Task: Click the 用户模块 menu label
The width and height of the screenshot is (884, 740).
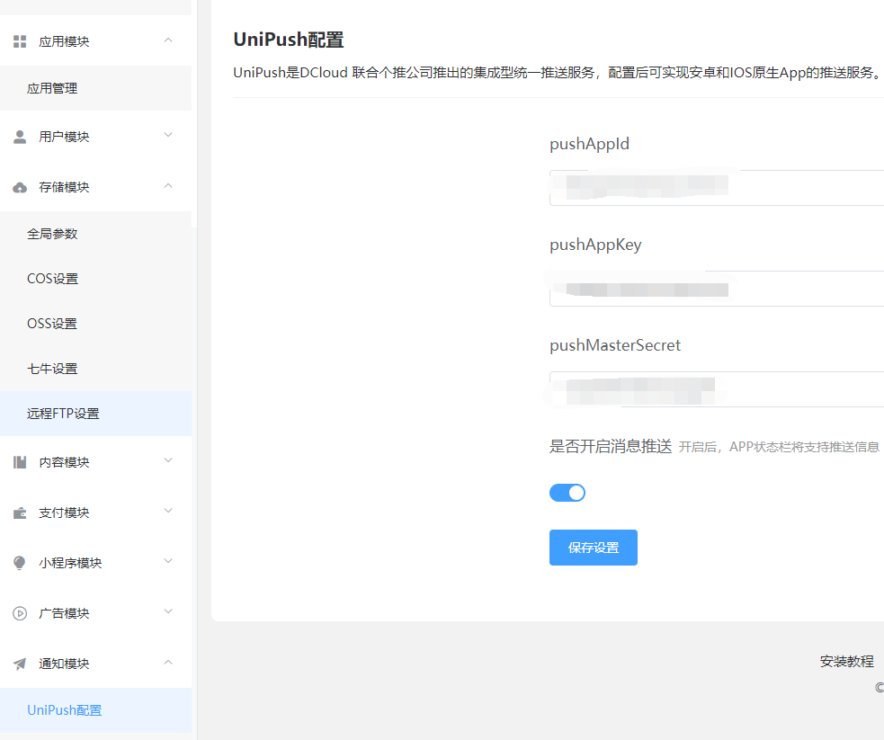Action: point(64,137)
